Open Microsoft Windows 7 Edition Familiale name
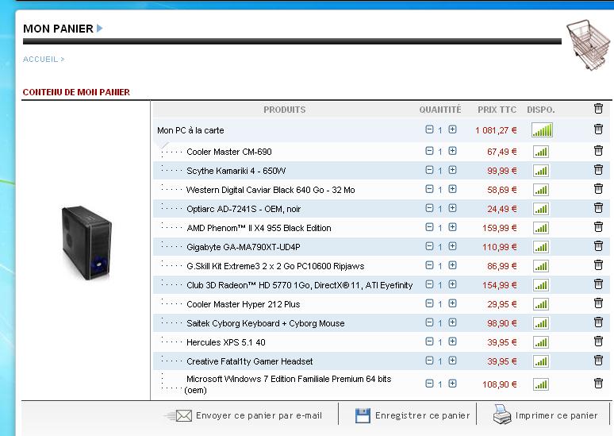Image resolution: width=614 pixels, height=436 pixels. [288, 384]
